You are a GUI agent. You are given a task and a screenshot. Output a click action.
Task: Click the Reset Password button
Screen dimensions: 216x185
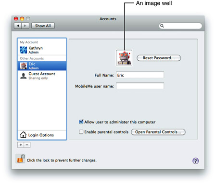[x=159, y=58]
